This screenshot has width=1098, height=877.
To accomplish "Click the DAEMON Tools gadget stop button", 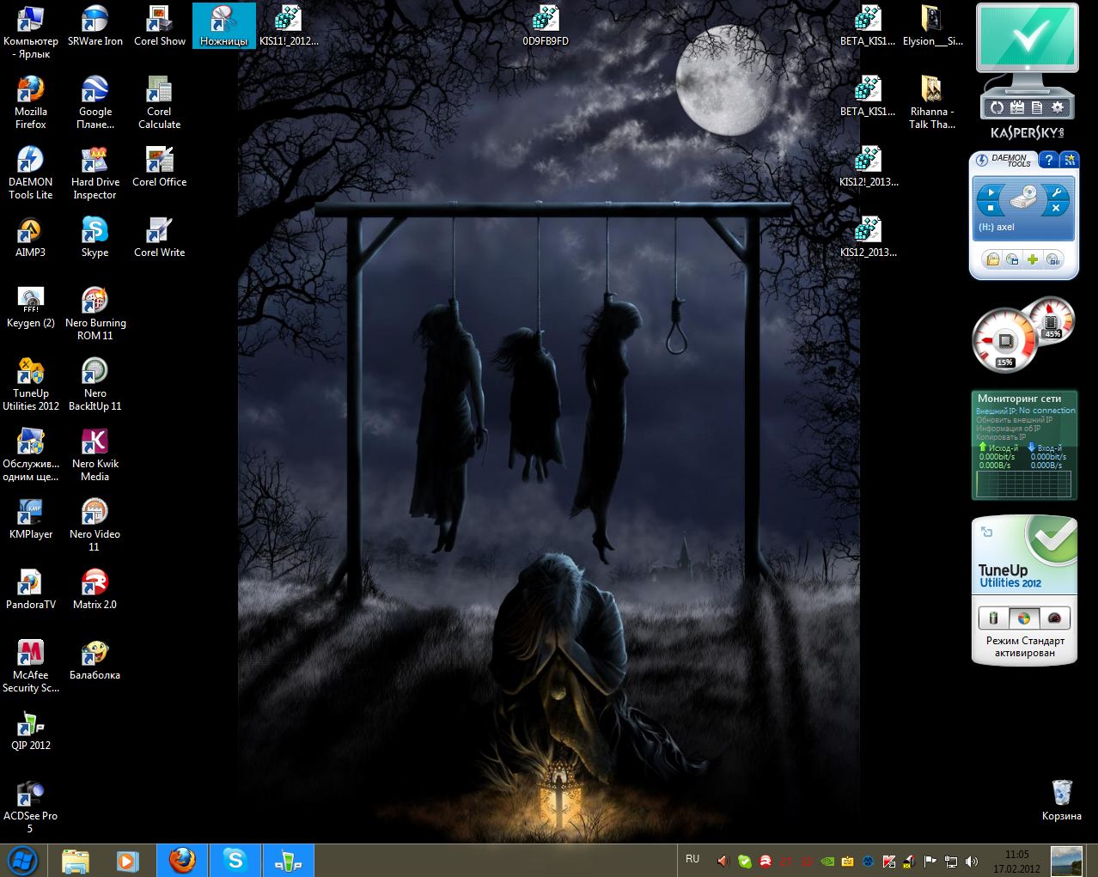I will pyautogui.click(x=991, y=209).
